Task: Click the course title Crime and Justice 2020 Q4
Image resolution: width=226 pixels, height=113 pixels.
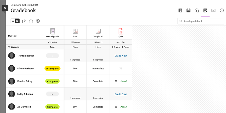Action: 24,5
